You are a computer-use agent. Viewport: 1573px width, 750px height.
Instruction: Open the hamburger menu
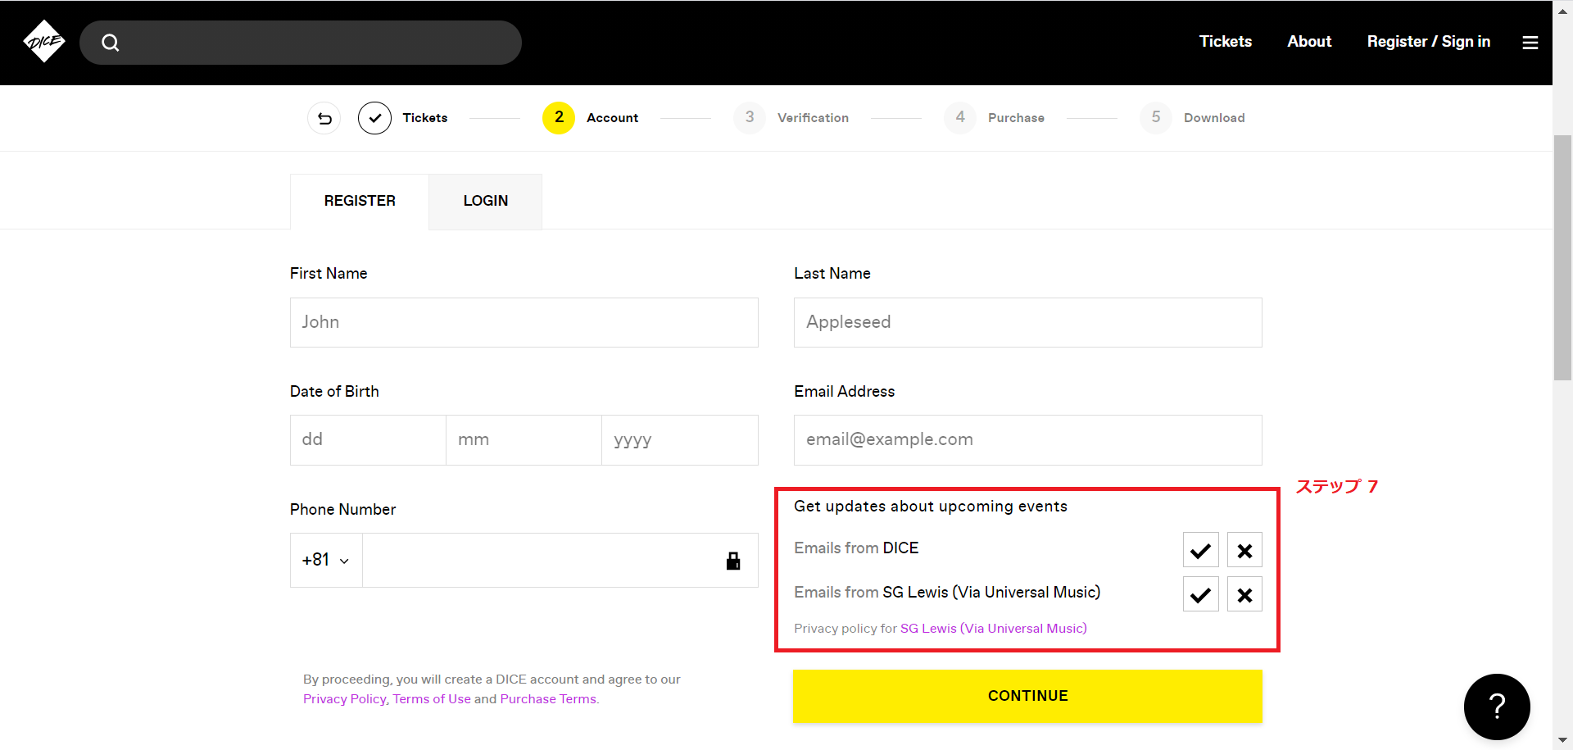click(x=1530, y=43)
